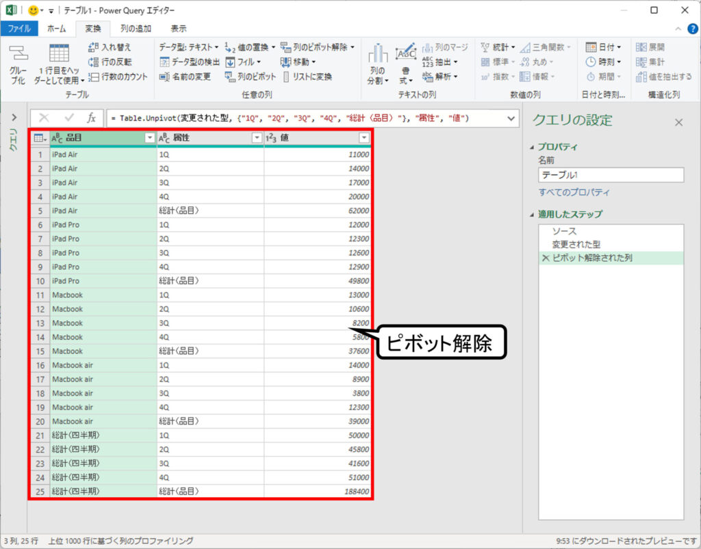Rename column using 名前の変更

[185, 77]
